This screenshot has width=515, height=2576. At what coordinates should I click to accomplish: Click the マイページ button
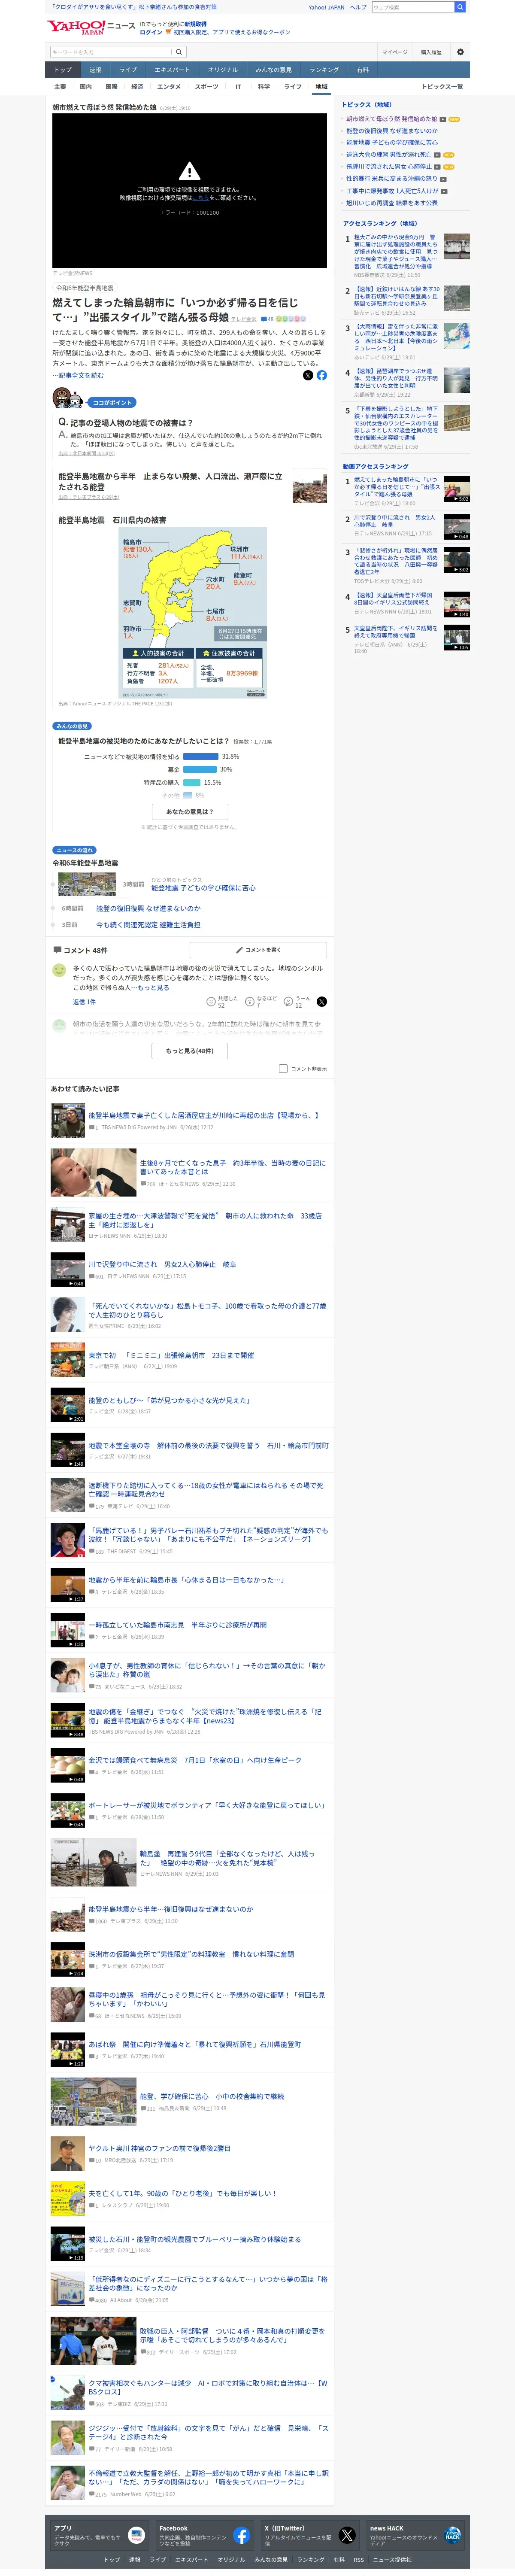[x=394, y=52]
